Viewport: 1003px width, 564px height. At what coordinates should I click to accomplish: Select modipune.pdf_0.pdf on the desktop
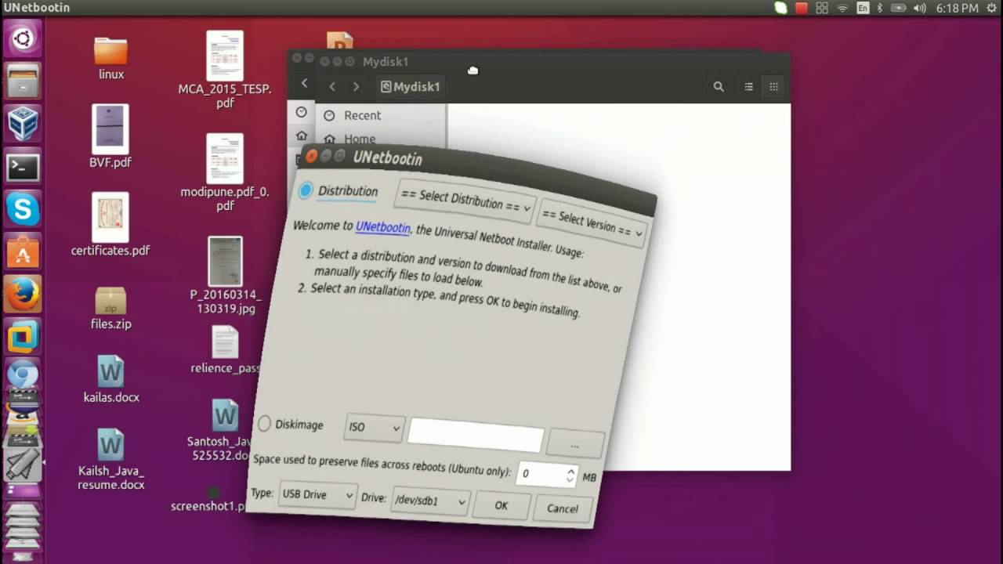click(x=225, y=172)
